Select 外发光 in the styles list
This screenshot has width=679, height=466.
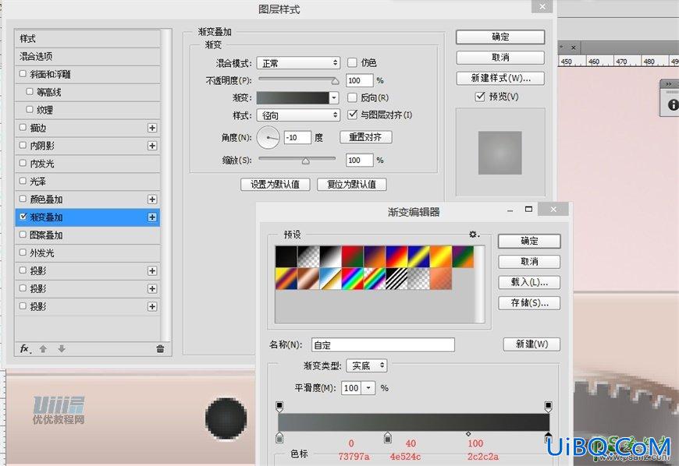click(87, 253)
